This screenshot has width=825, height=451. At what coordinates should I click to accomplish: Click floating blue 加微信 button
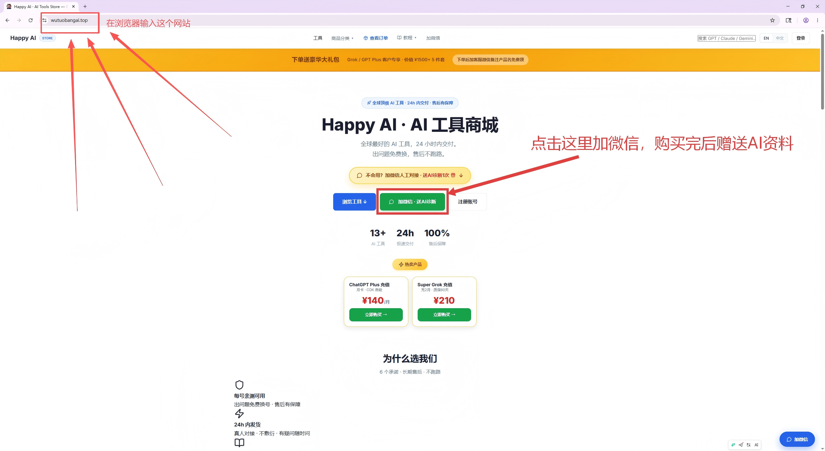(797, 439)
